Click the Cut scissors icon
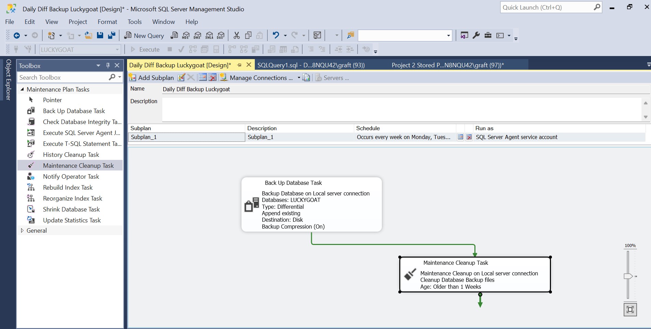 click(x=236, y=35)
